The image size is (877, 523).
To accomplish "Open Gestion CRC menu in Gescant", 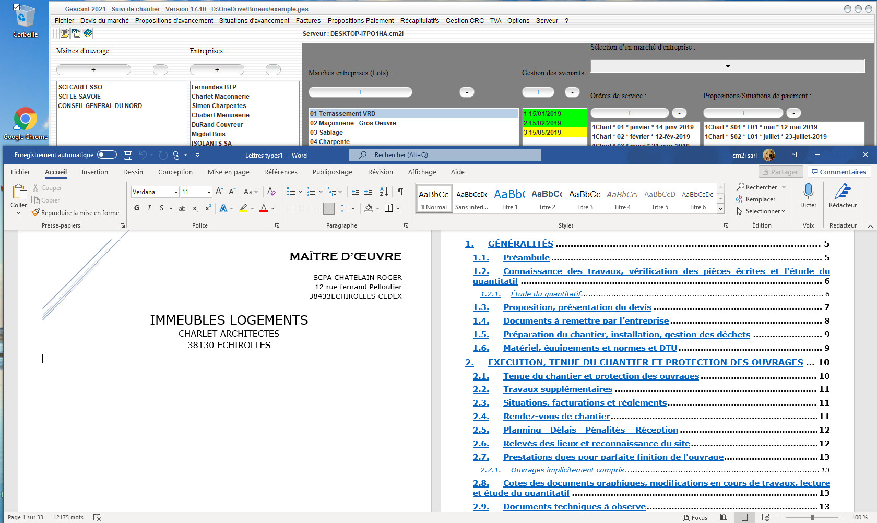I will coord(465,21).
